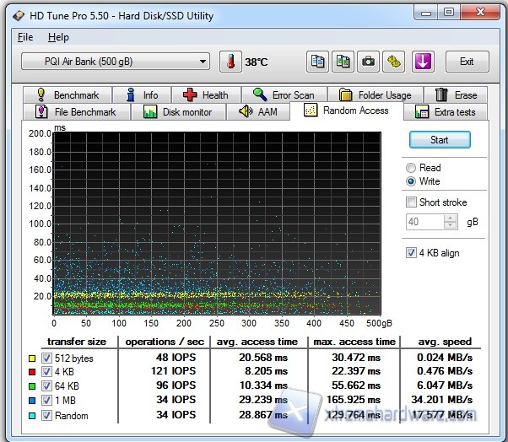Open the Health tab with red cross
This screenshot has width=508, height=442.
tap(205, 95)
